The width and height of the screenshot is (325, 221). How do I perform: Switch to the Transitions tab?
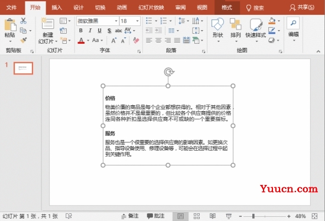point(100,8)
